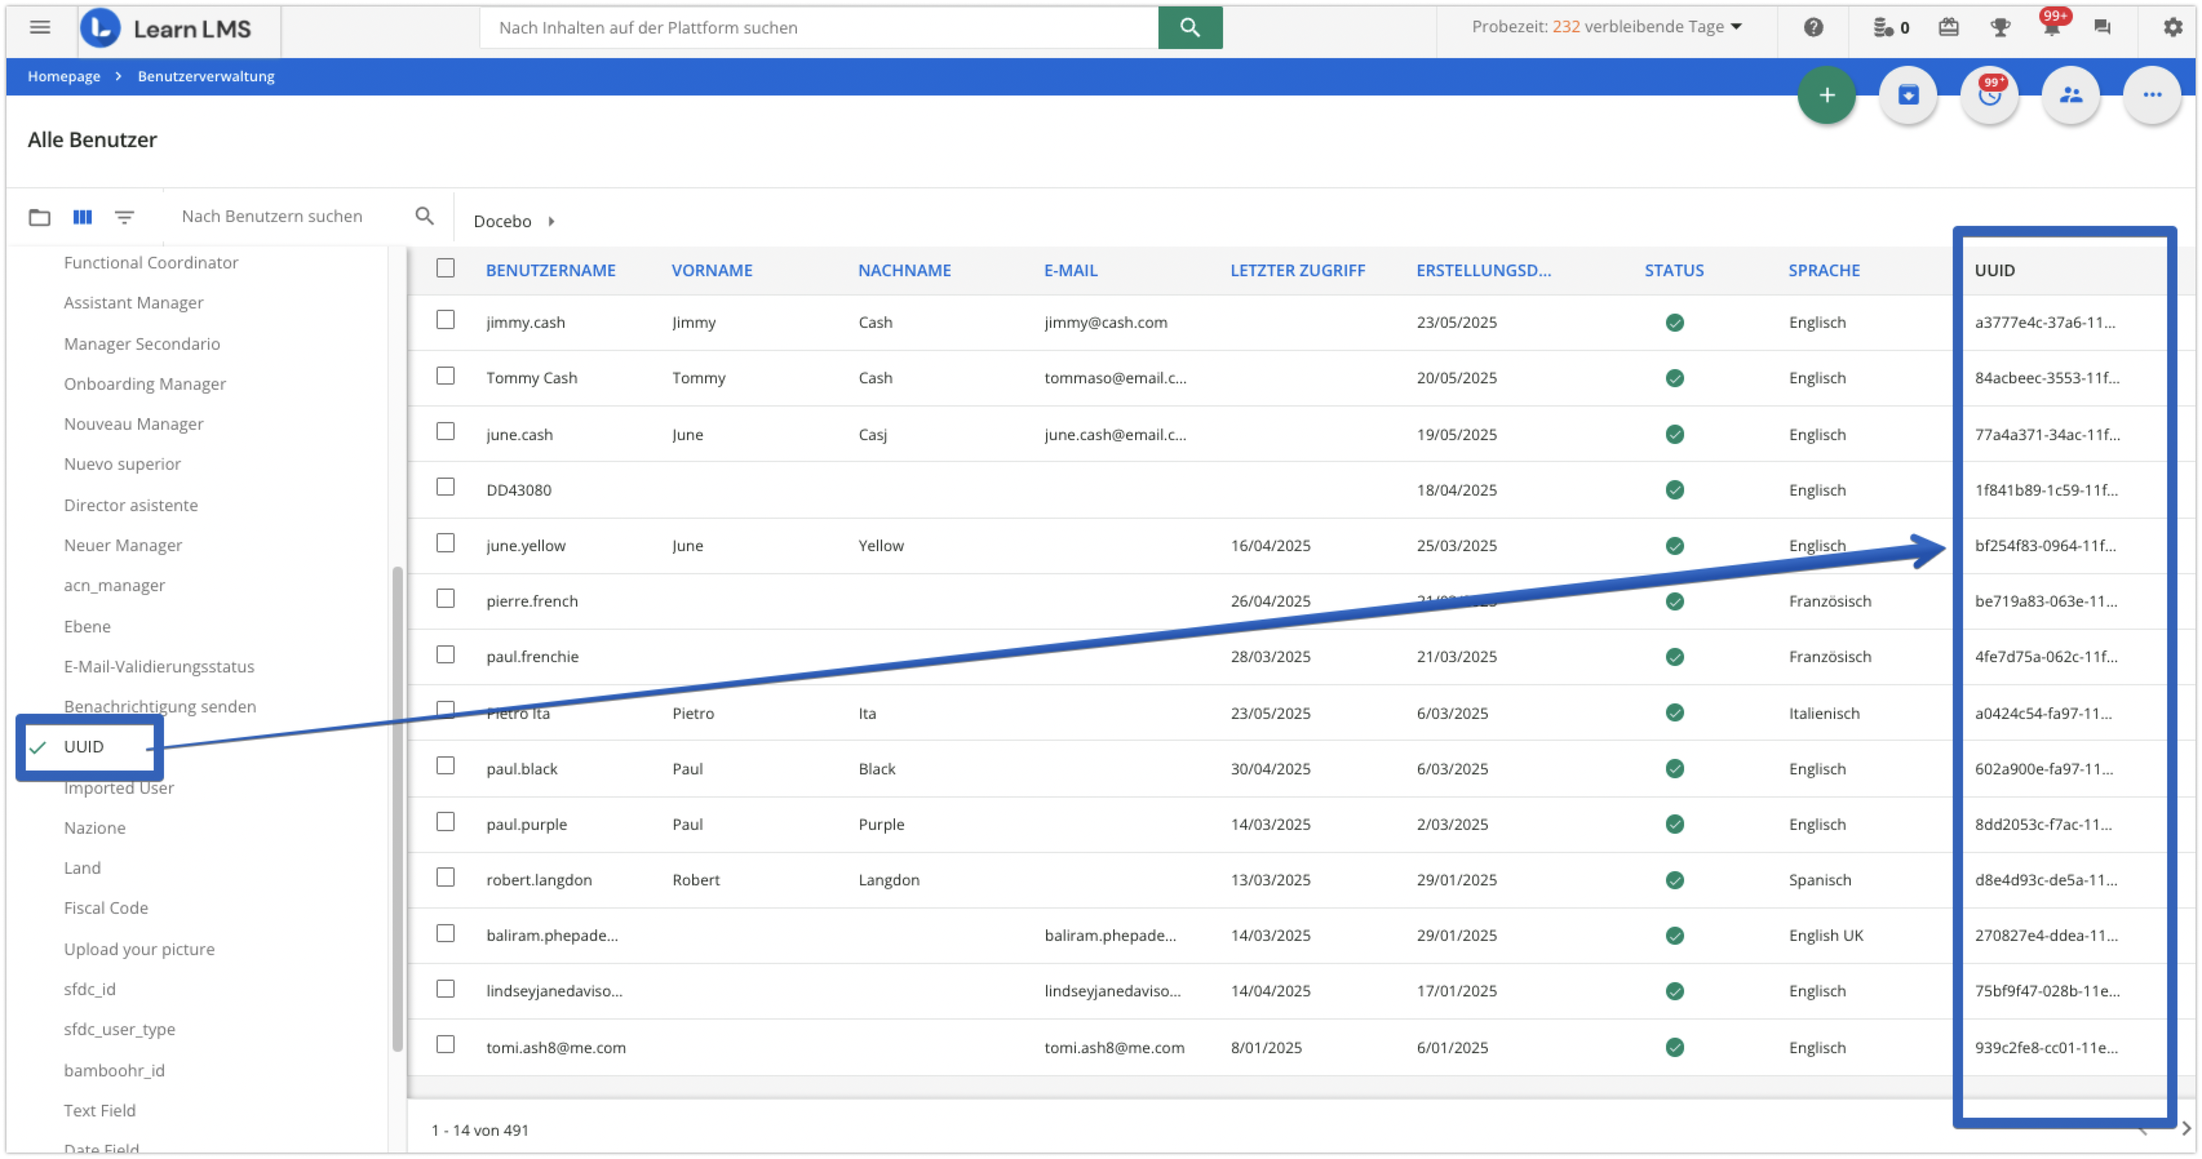The width and height of the screenshot is (2202, 1159).
Task: Open the three-dots more actions menu
Action: [x=2152, y=95]
